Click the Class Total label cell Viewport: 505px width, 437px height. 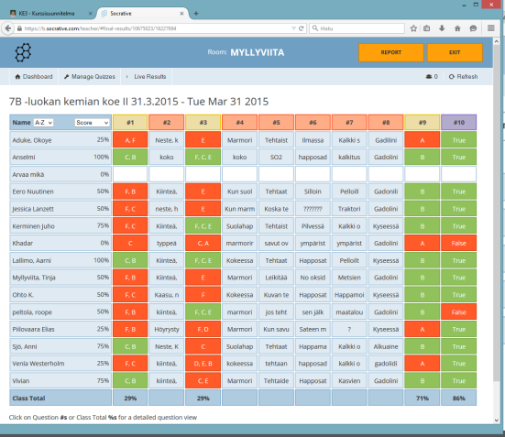60,398
